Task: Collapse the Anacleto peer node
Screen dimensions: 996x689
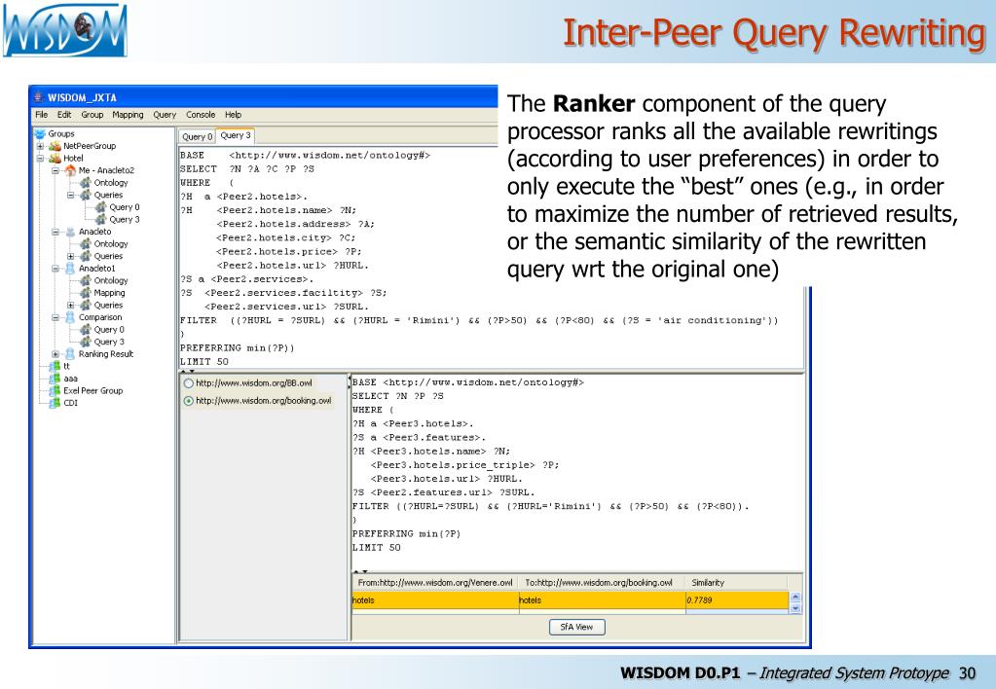Action: tap(55, 232)
